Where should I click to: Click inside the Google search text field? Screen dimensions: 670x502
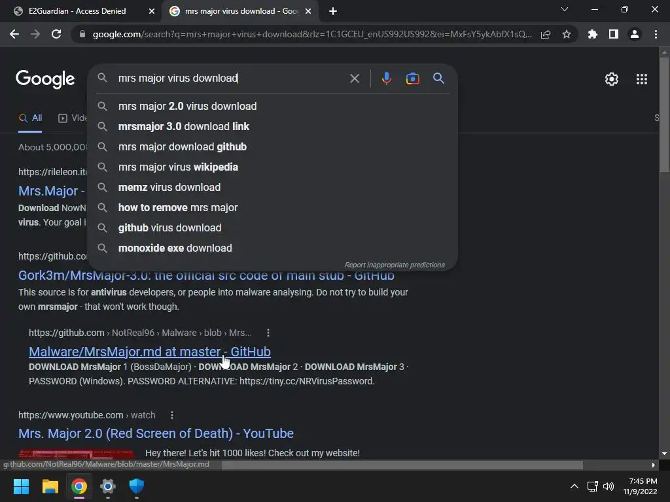(231, 78)
